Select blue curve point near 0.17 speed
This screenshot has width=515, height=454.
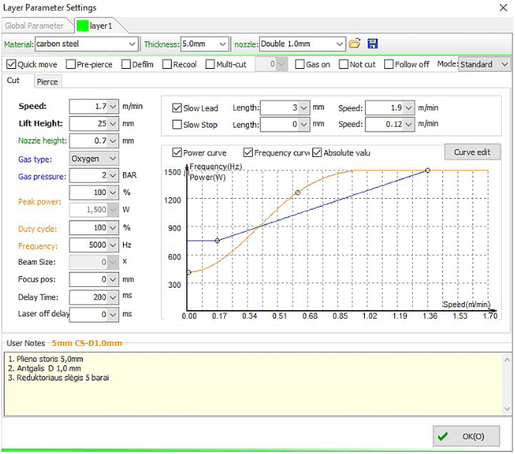click(x=217, y=241)
